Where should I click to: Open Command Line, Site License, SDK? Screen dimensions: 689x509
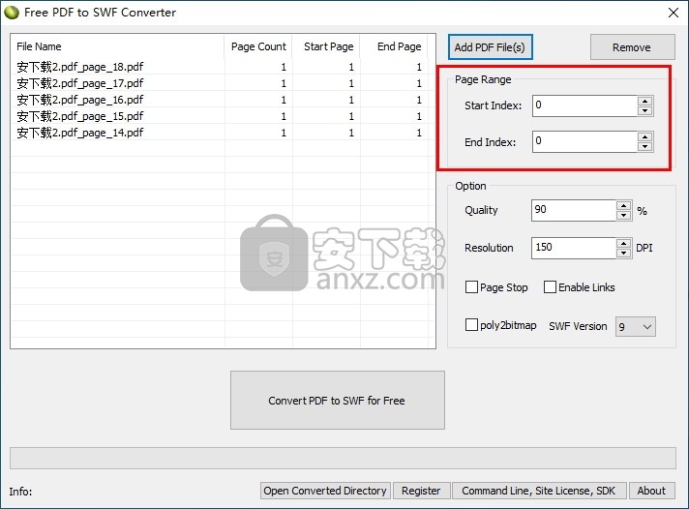click(x=539, y=491)
